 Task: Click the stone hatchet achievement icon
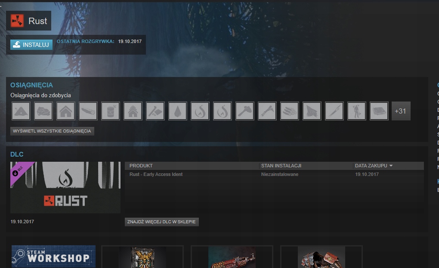click(245, 111)
